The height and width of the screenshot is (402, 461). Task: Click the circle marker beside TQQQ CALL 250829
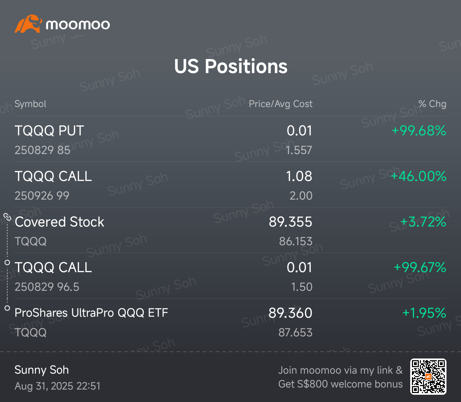pyautogui.click(x=7, y=262)
